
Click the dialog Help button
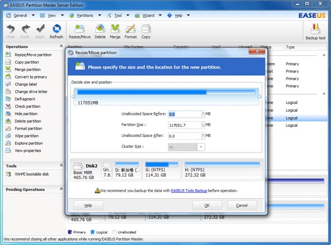88,205
